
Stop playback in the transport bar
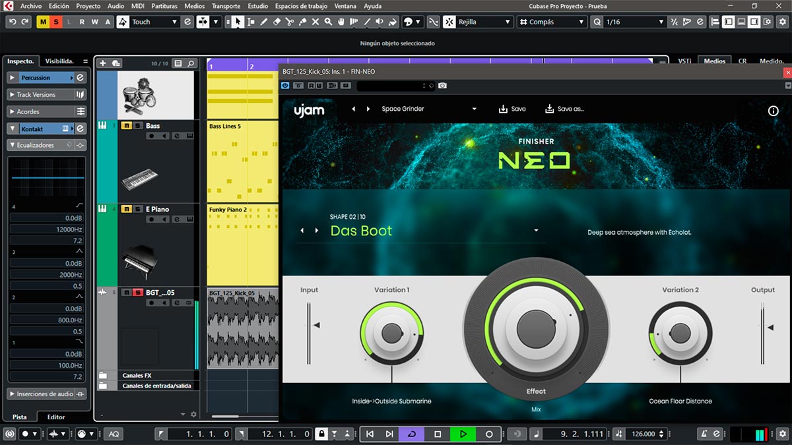[438, 434]
